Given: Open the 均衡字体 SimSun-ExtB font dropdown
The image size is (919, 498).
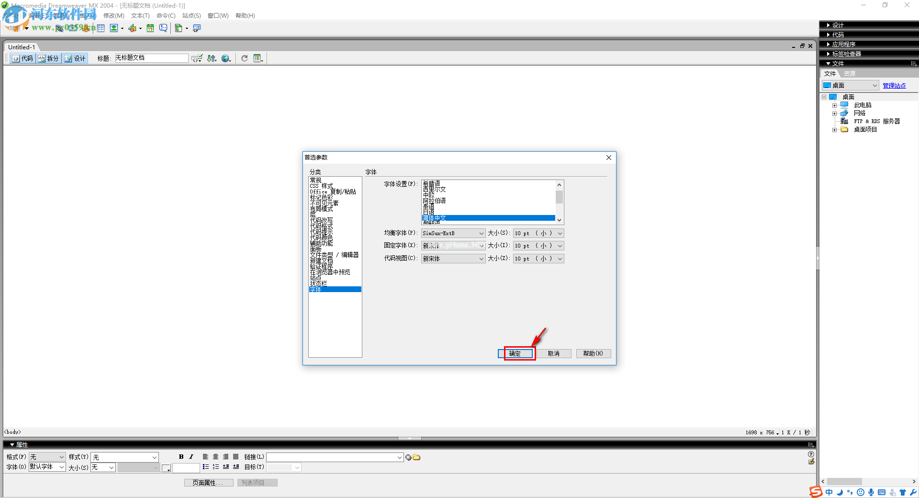Looking at the screenshot, I should tap(481, 233).
